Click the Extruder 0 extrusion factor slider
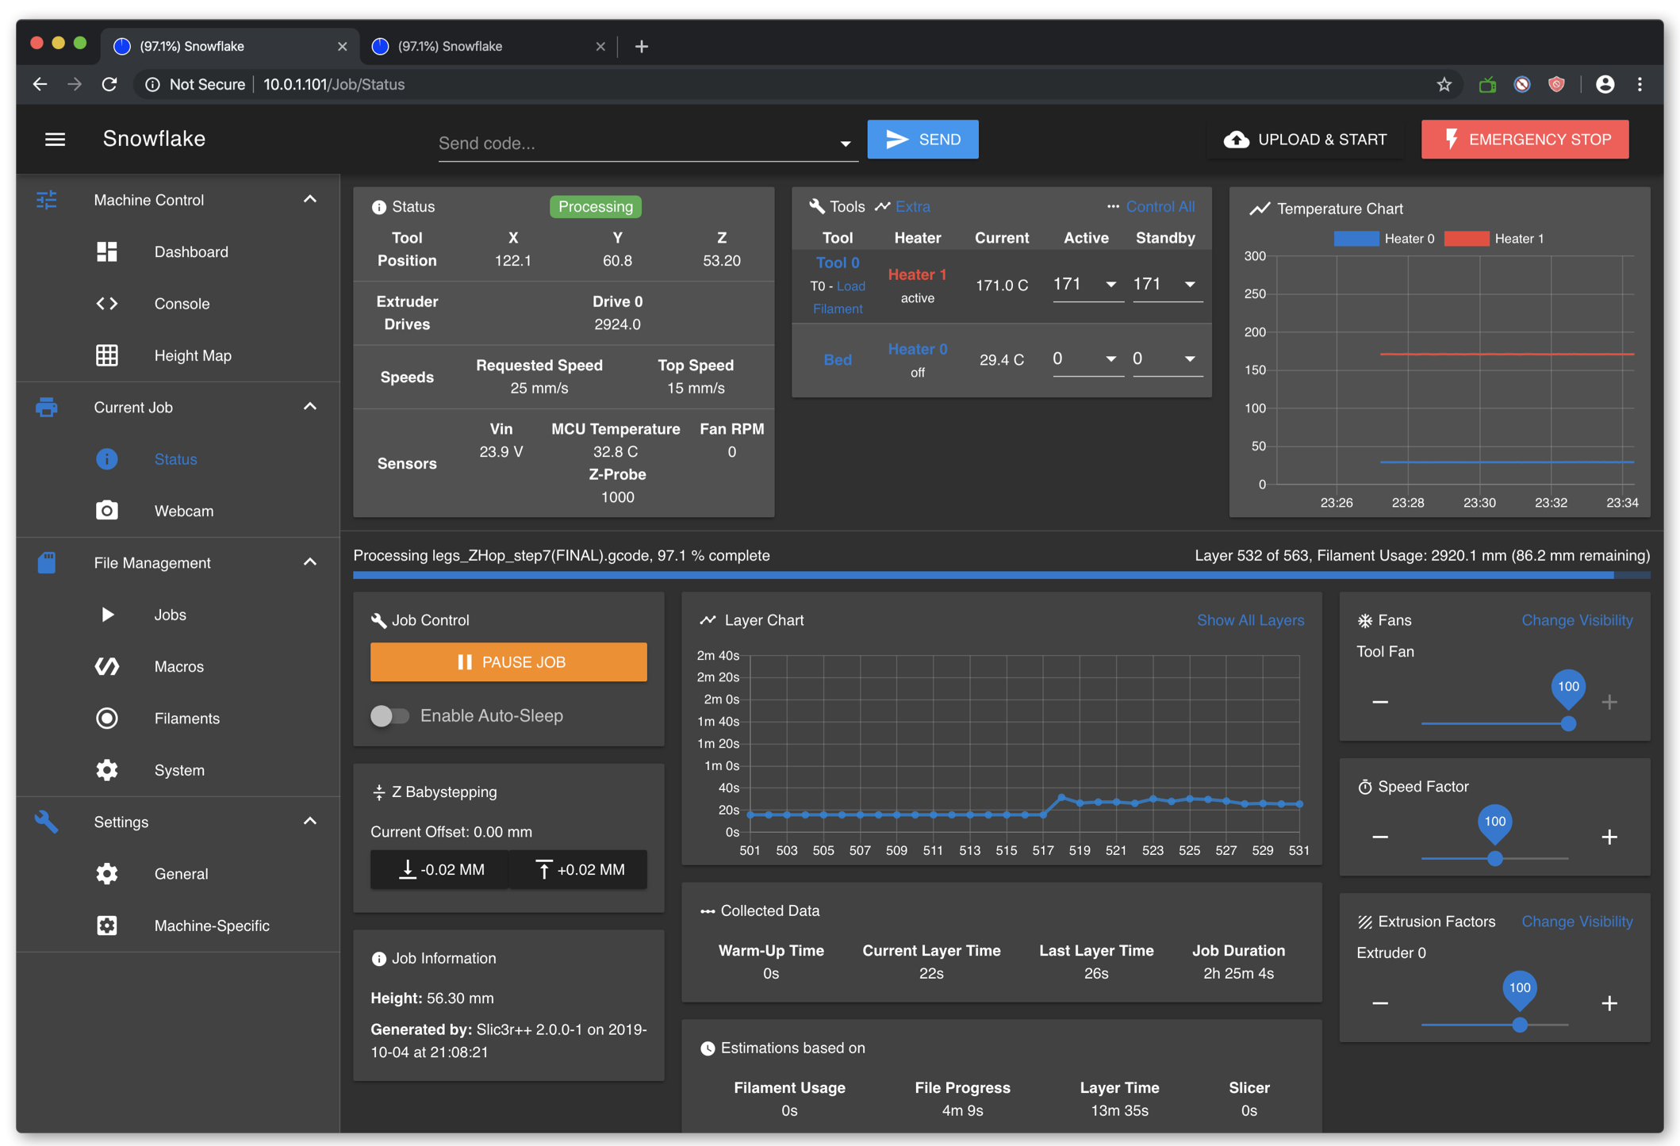This screenshot has height=1146, width=1680. coord(1519,1025)
